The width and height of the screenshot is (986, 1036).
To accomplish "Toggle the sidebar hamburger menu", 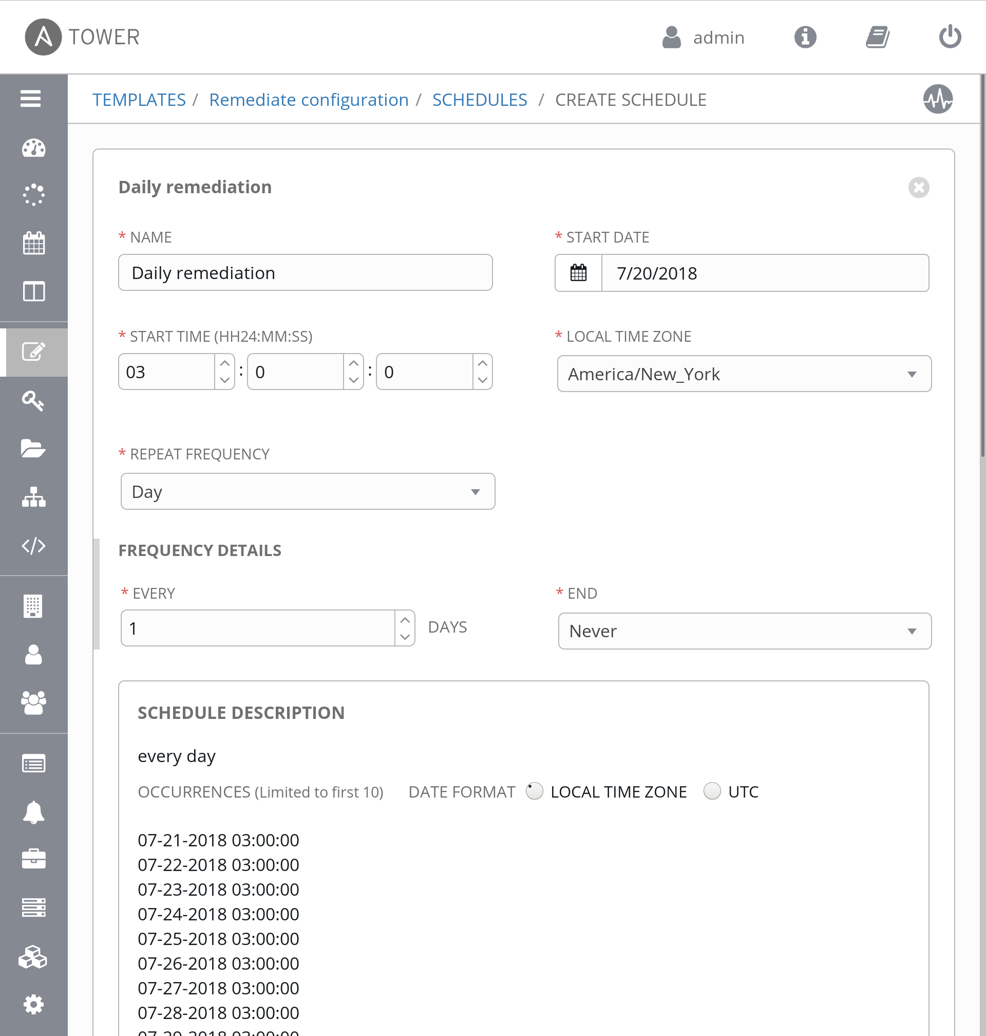I will 30,99.
